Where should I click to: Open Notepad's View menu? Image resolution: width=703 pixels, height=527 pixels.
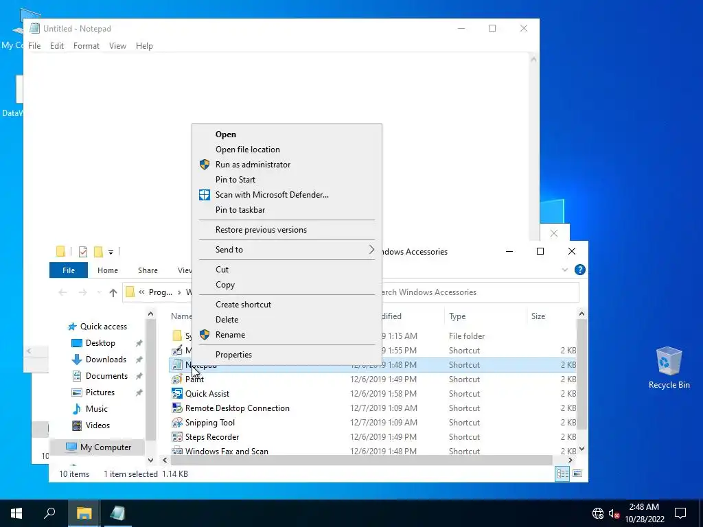(117, 46)
